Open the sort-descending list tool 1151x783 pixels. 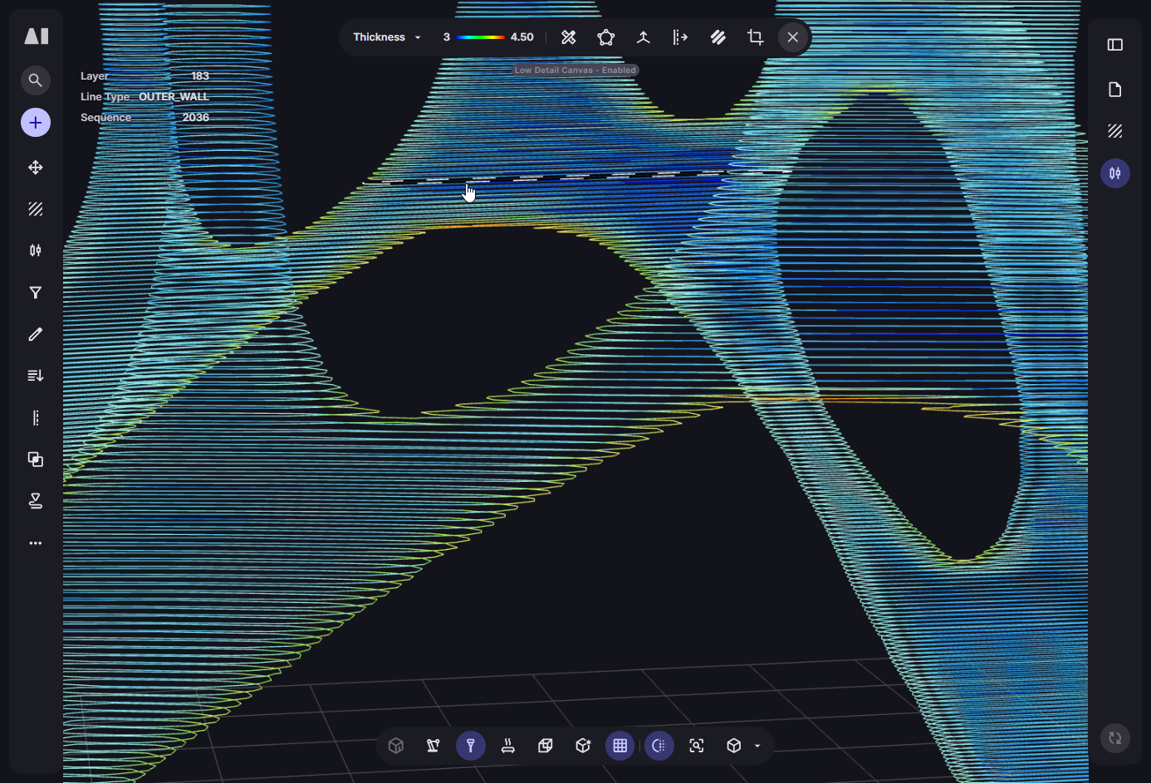coord(35,376)
